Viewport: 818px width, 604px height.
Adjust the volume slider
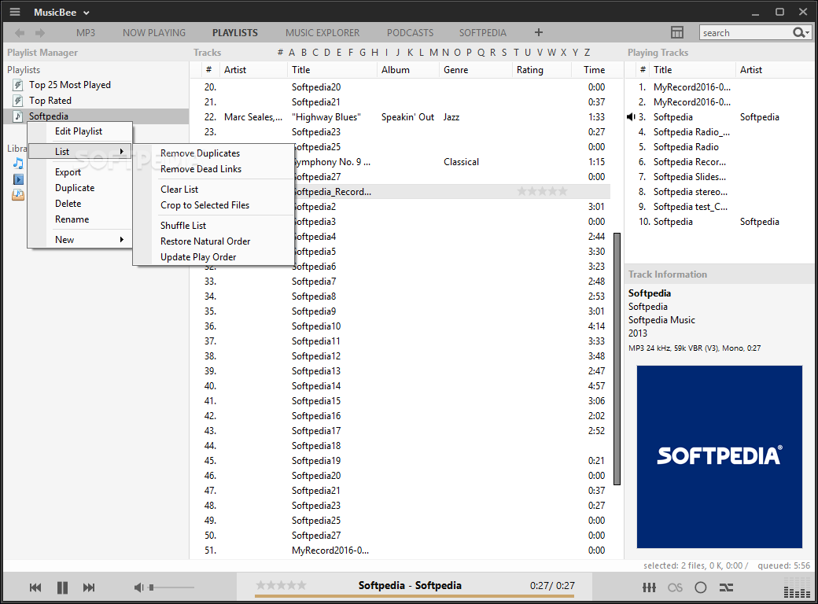pyautogui.click(x=171, y=587)
